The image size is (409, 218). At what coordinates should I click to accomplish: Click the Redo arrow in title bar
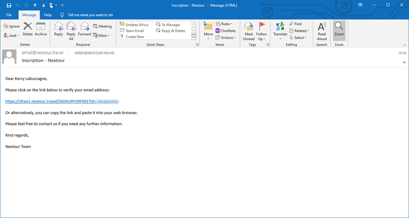26,5
